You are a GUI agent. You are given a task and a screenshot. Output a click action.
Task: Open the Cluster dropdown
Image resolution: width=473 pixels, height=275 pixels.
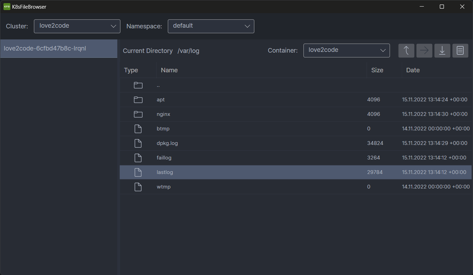(77, 26)
